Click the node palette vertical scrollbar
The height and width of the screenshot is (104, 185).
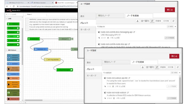coord(22,46)
